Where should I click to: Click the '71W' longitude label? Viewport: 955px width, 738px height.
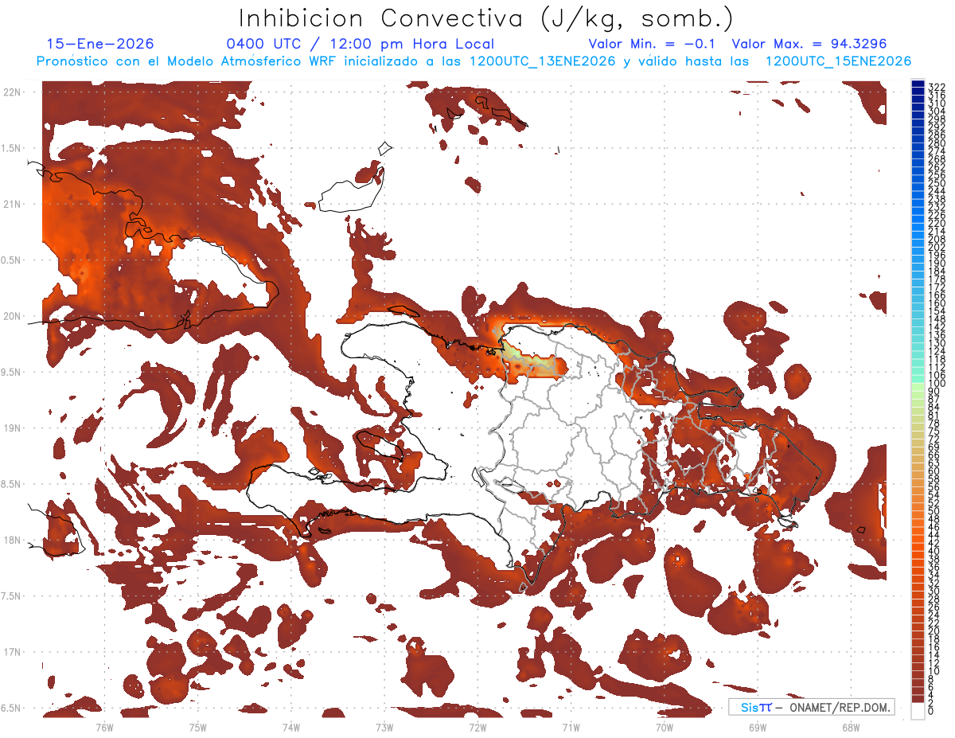(571, 728)
